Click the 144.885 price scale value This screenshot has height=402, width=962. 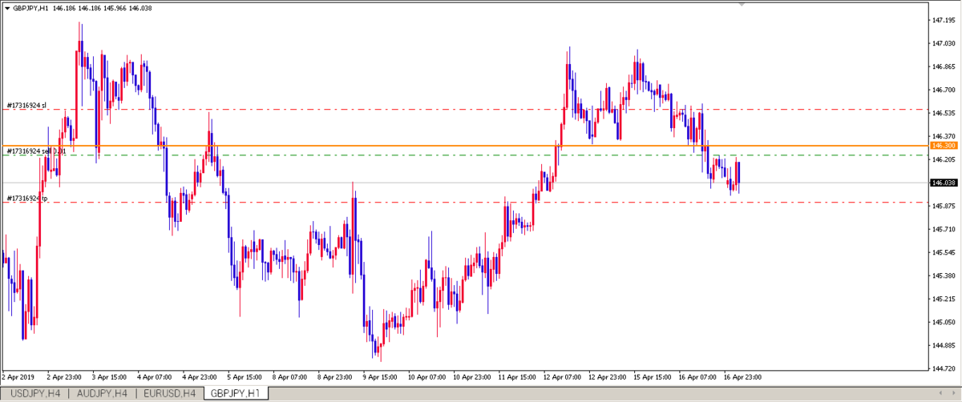(943, 346)
